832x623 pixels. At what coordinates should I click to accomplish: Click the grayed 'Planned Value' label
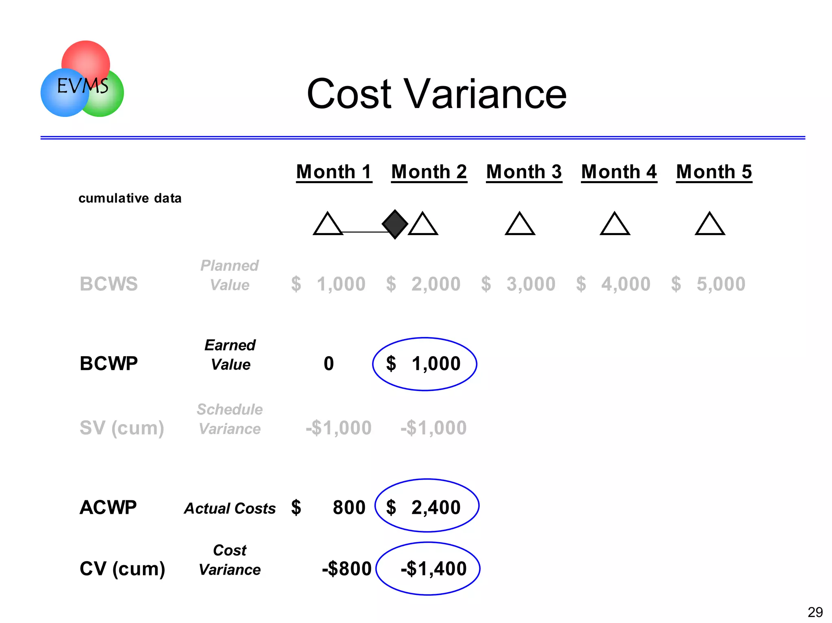230,275
